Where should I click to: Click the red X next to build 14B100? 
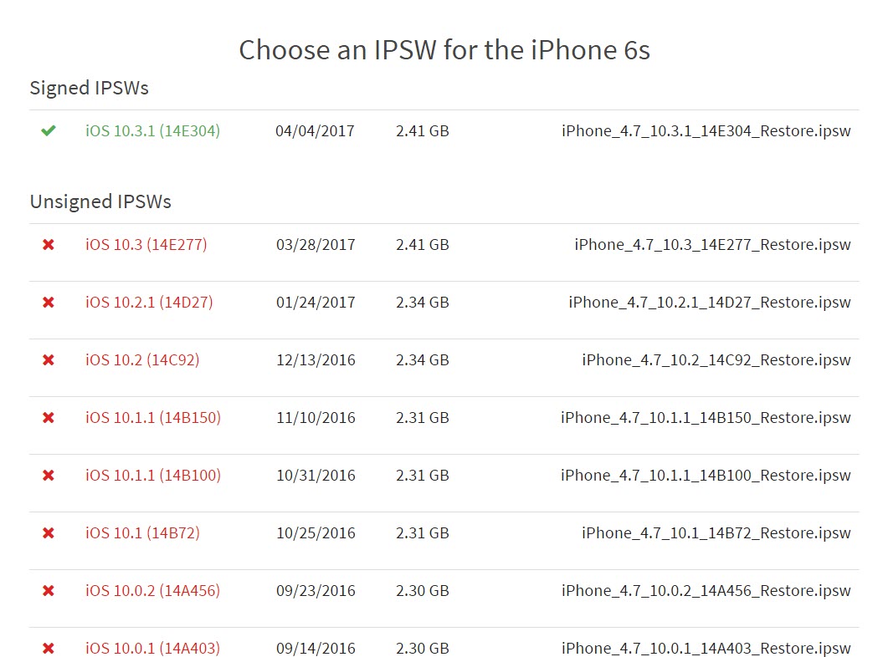[49, 476]
